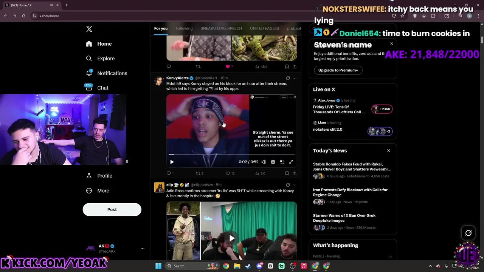Close the Today's News panel
Screen dimensions: 484x272
click(389, 151)
